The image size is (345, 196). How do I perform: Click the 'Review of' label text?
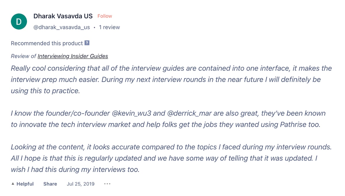point(23,56)
